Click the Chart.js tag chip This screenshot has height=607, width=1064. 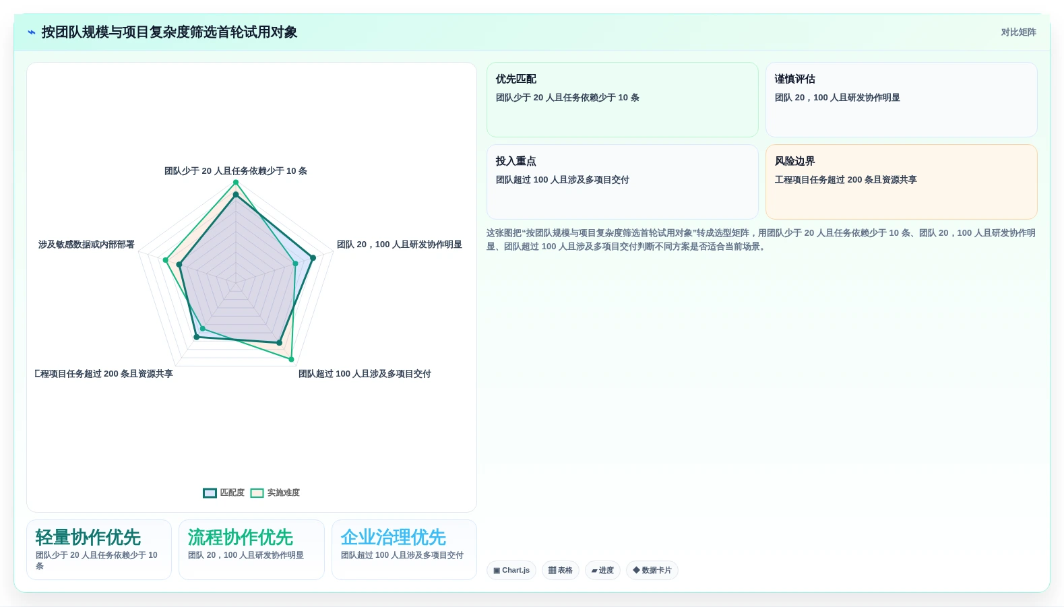pyautogui.click(x=511, y=570)
